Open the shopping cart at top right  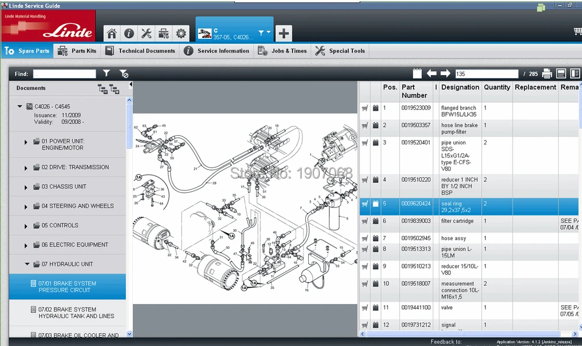point(577,31)
